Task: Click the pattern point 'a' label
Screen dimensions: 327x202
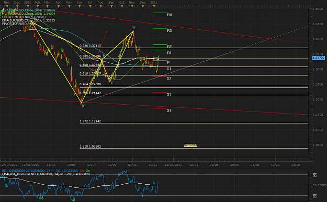Action: pos(83,106)
